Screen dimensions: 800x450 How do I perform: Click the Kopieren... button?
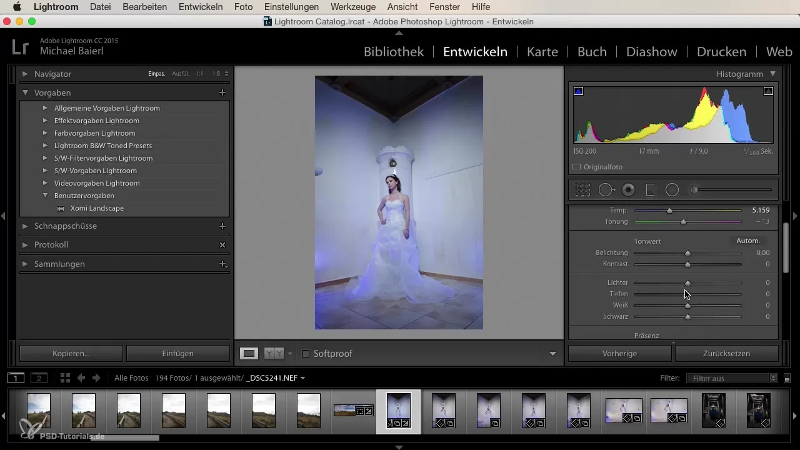pos(71,354)
